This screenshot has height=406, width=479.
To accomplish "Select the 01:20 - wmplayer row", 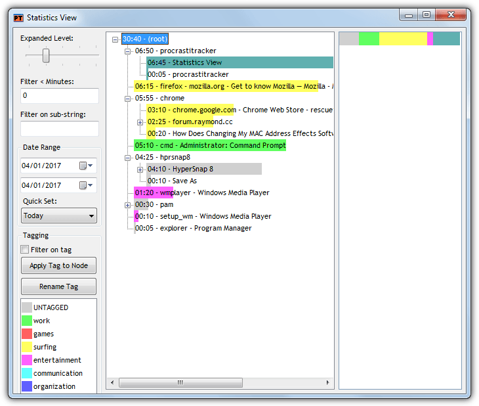I will (x=202, y=192).
